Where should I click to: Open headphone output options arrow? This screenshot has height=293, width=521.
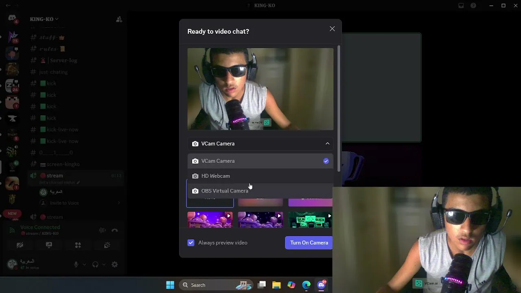coord(104,265)
